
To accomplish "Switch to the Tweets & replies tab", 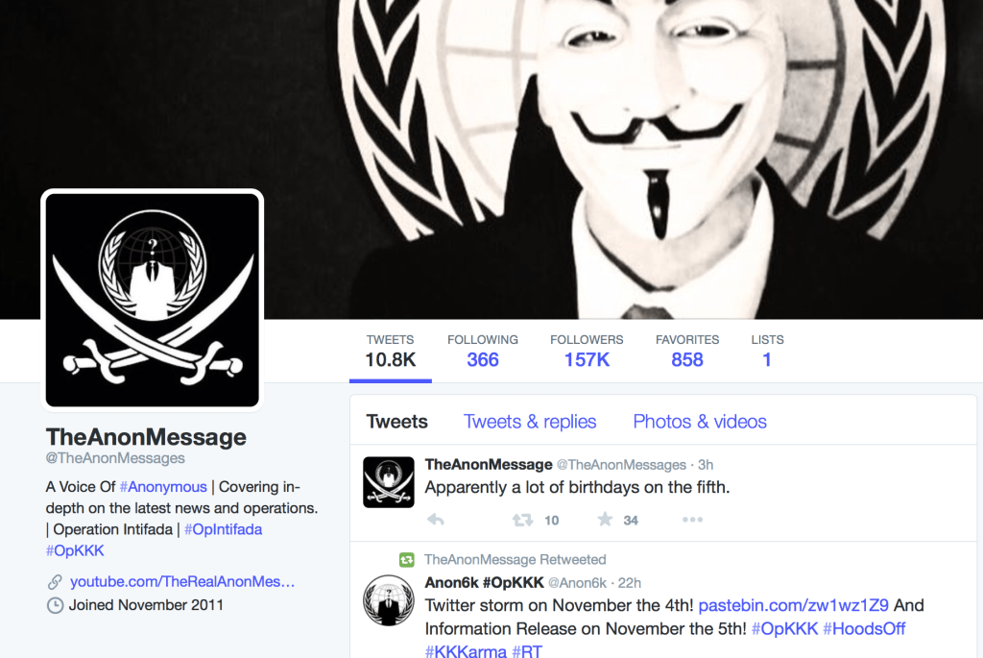I will point(530,422).
